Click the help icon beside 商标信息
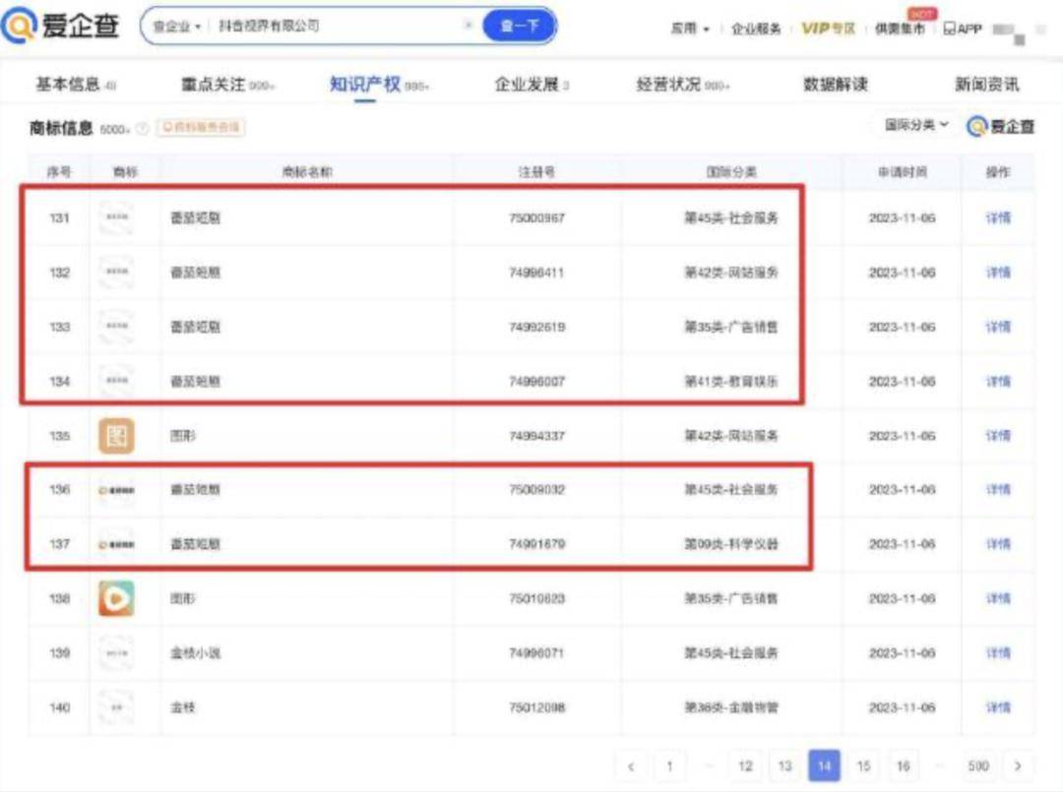Screen dimensions: 1063x792 tap(143, 128)
